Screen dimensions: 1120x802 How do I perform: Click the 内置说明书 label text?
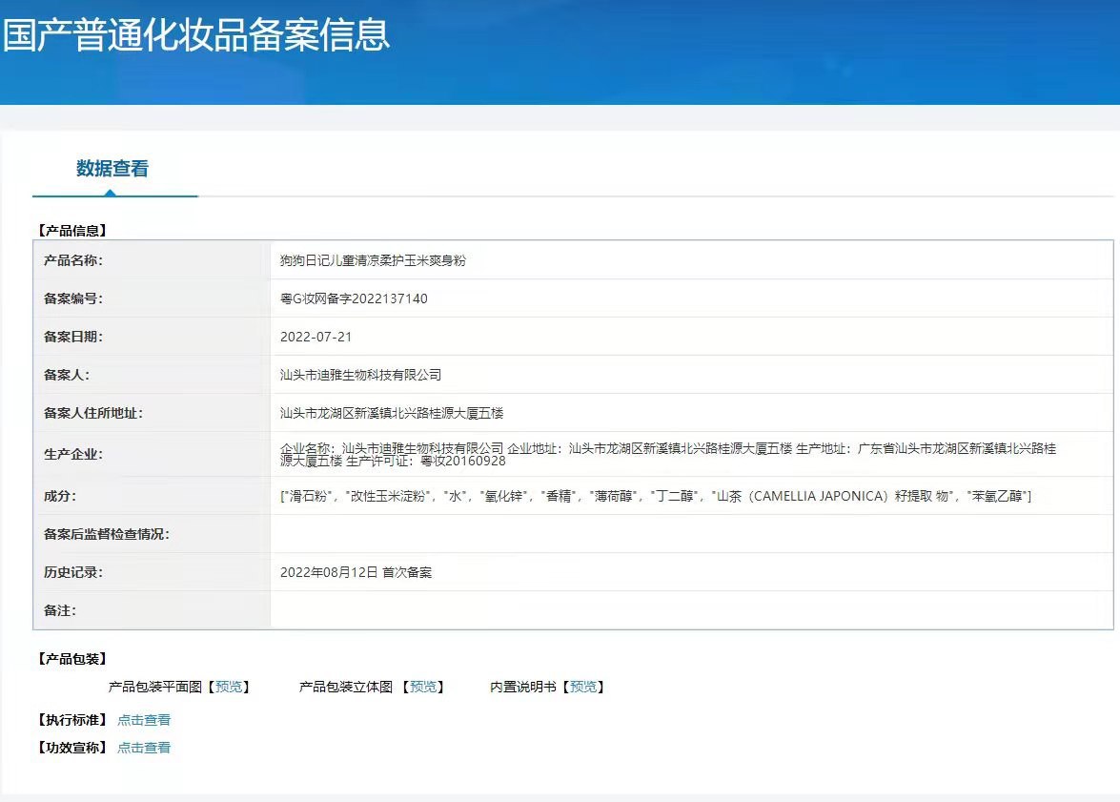pos(523,687)
